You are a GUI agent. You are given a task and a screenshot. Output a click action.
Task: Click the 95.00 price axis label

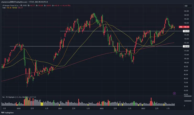click(186, 66)
